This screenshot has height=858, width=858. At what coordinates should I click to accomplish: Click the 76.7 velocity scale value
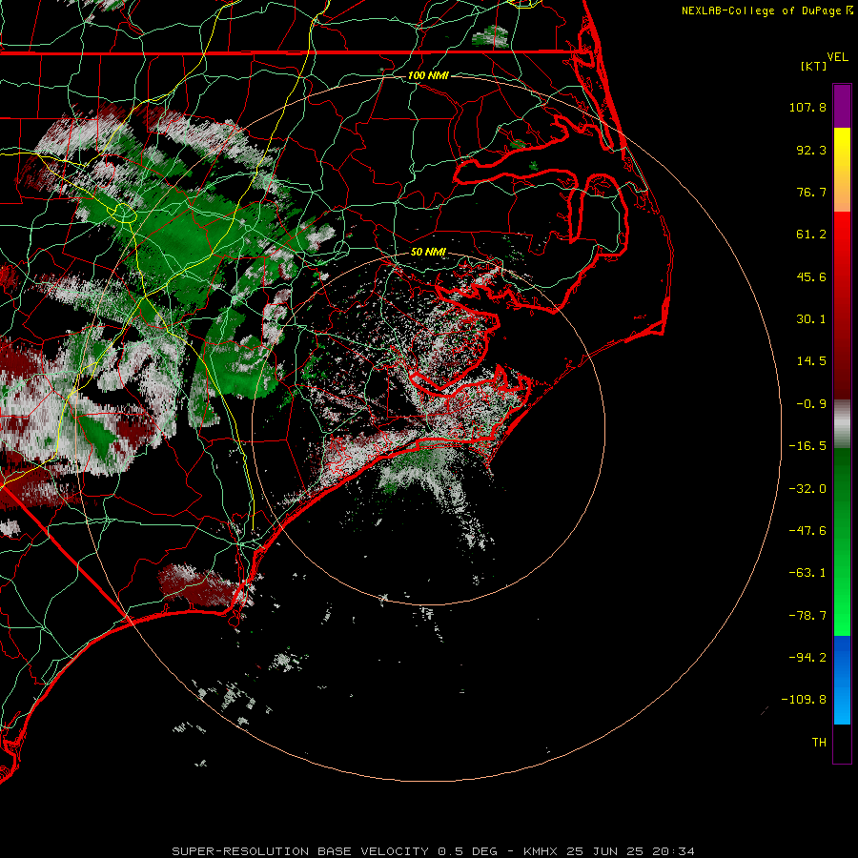point(811,192)
